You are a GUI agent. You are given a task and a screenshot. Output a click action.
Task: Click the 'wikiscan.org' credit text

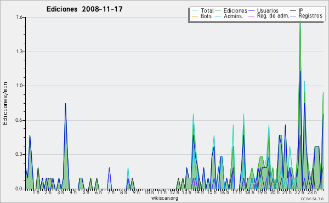pos(164,198)
